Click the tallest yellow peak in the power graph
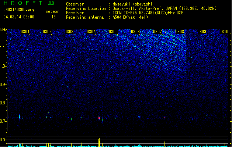The height and width of the screenshot is (147, 232). pyautogui.click(x=99, y=143)
